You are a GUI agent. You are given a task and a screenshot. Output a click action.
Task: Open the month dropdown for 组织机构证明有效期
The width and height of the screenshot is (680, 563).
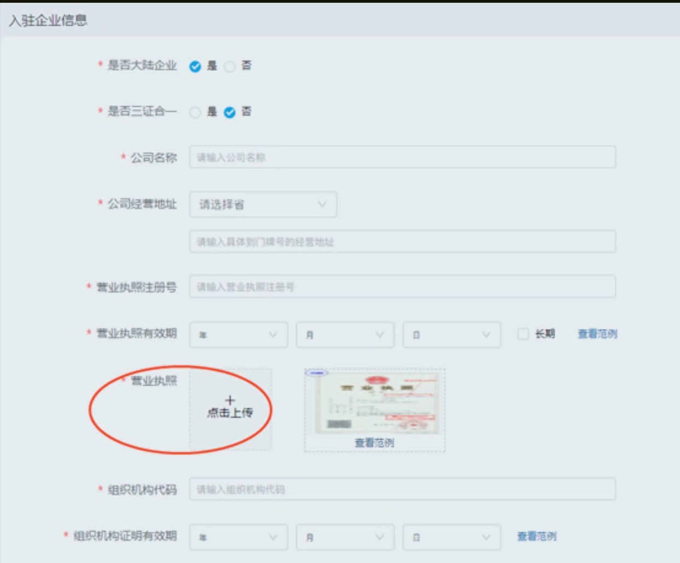345,537
